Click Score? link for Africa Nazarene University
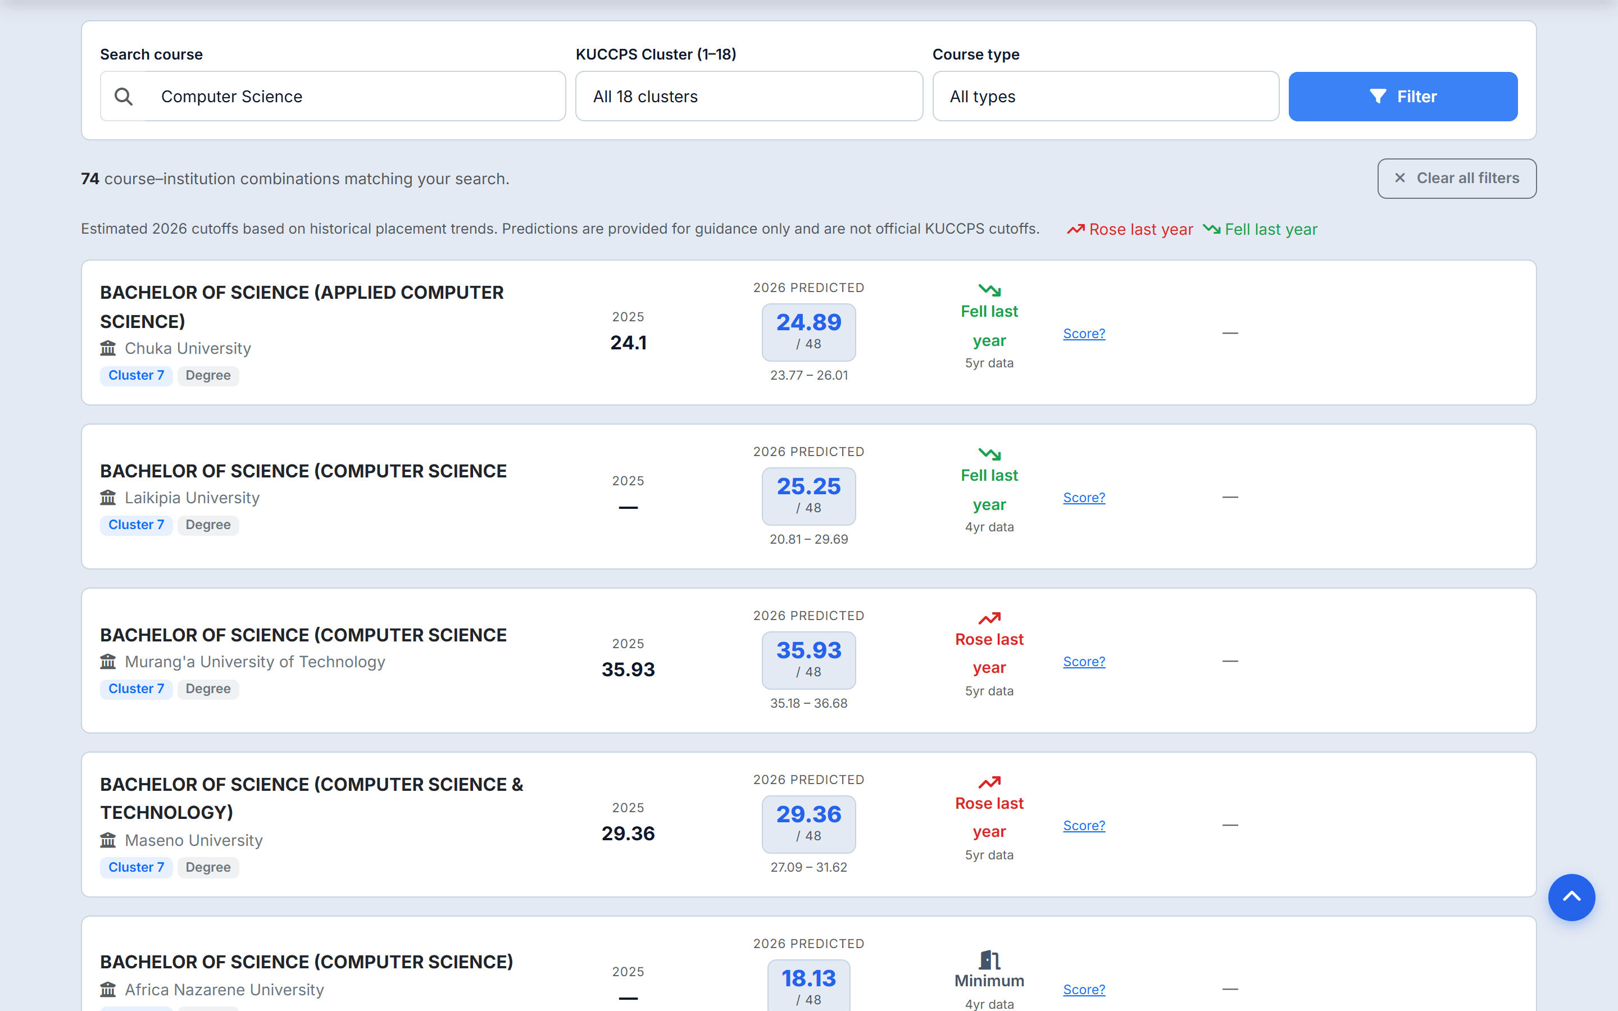1618x1011 pixels. click(1084, 989)
